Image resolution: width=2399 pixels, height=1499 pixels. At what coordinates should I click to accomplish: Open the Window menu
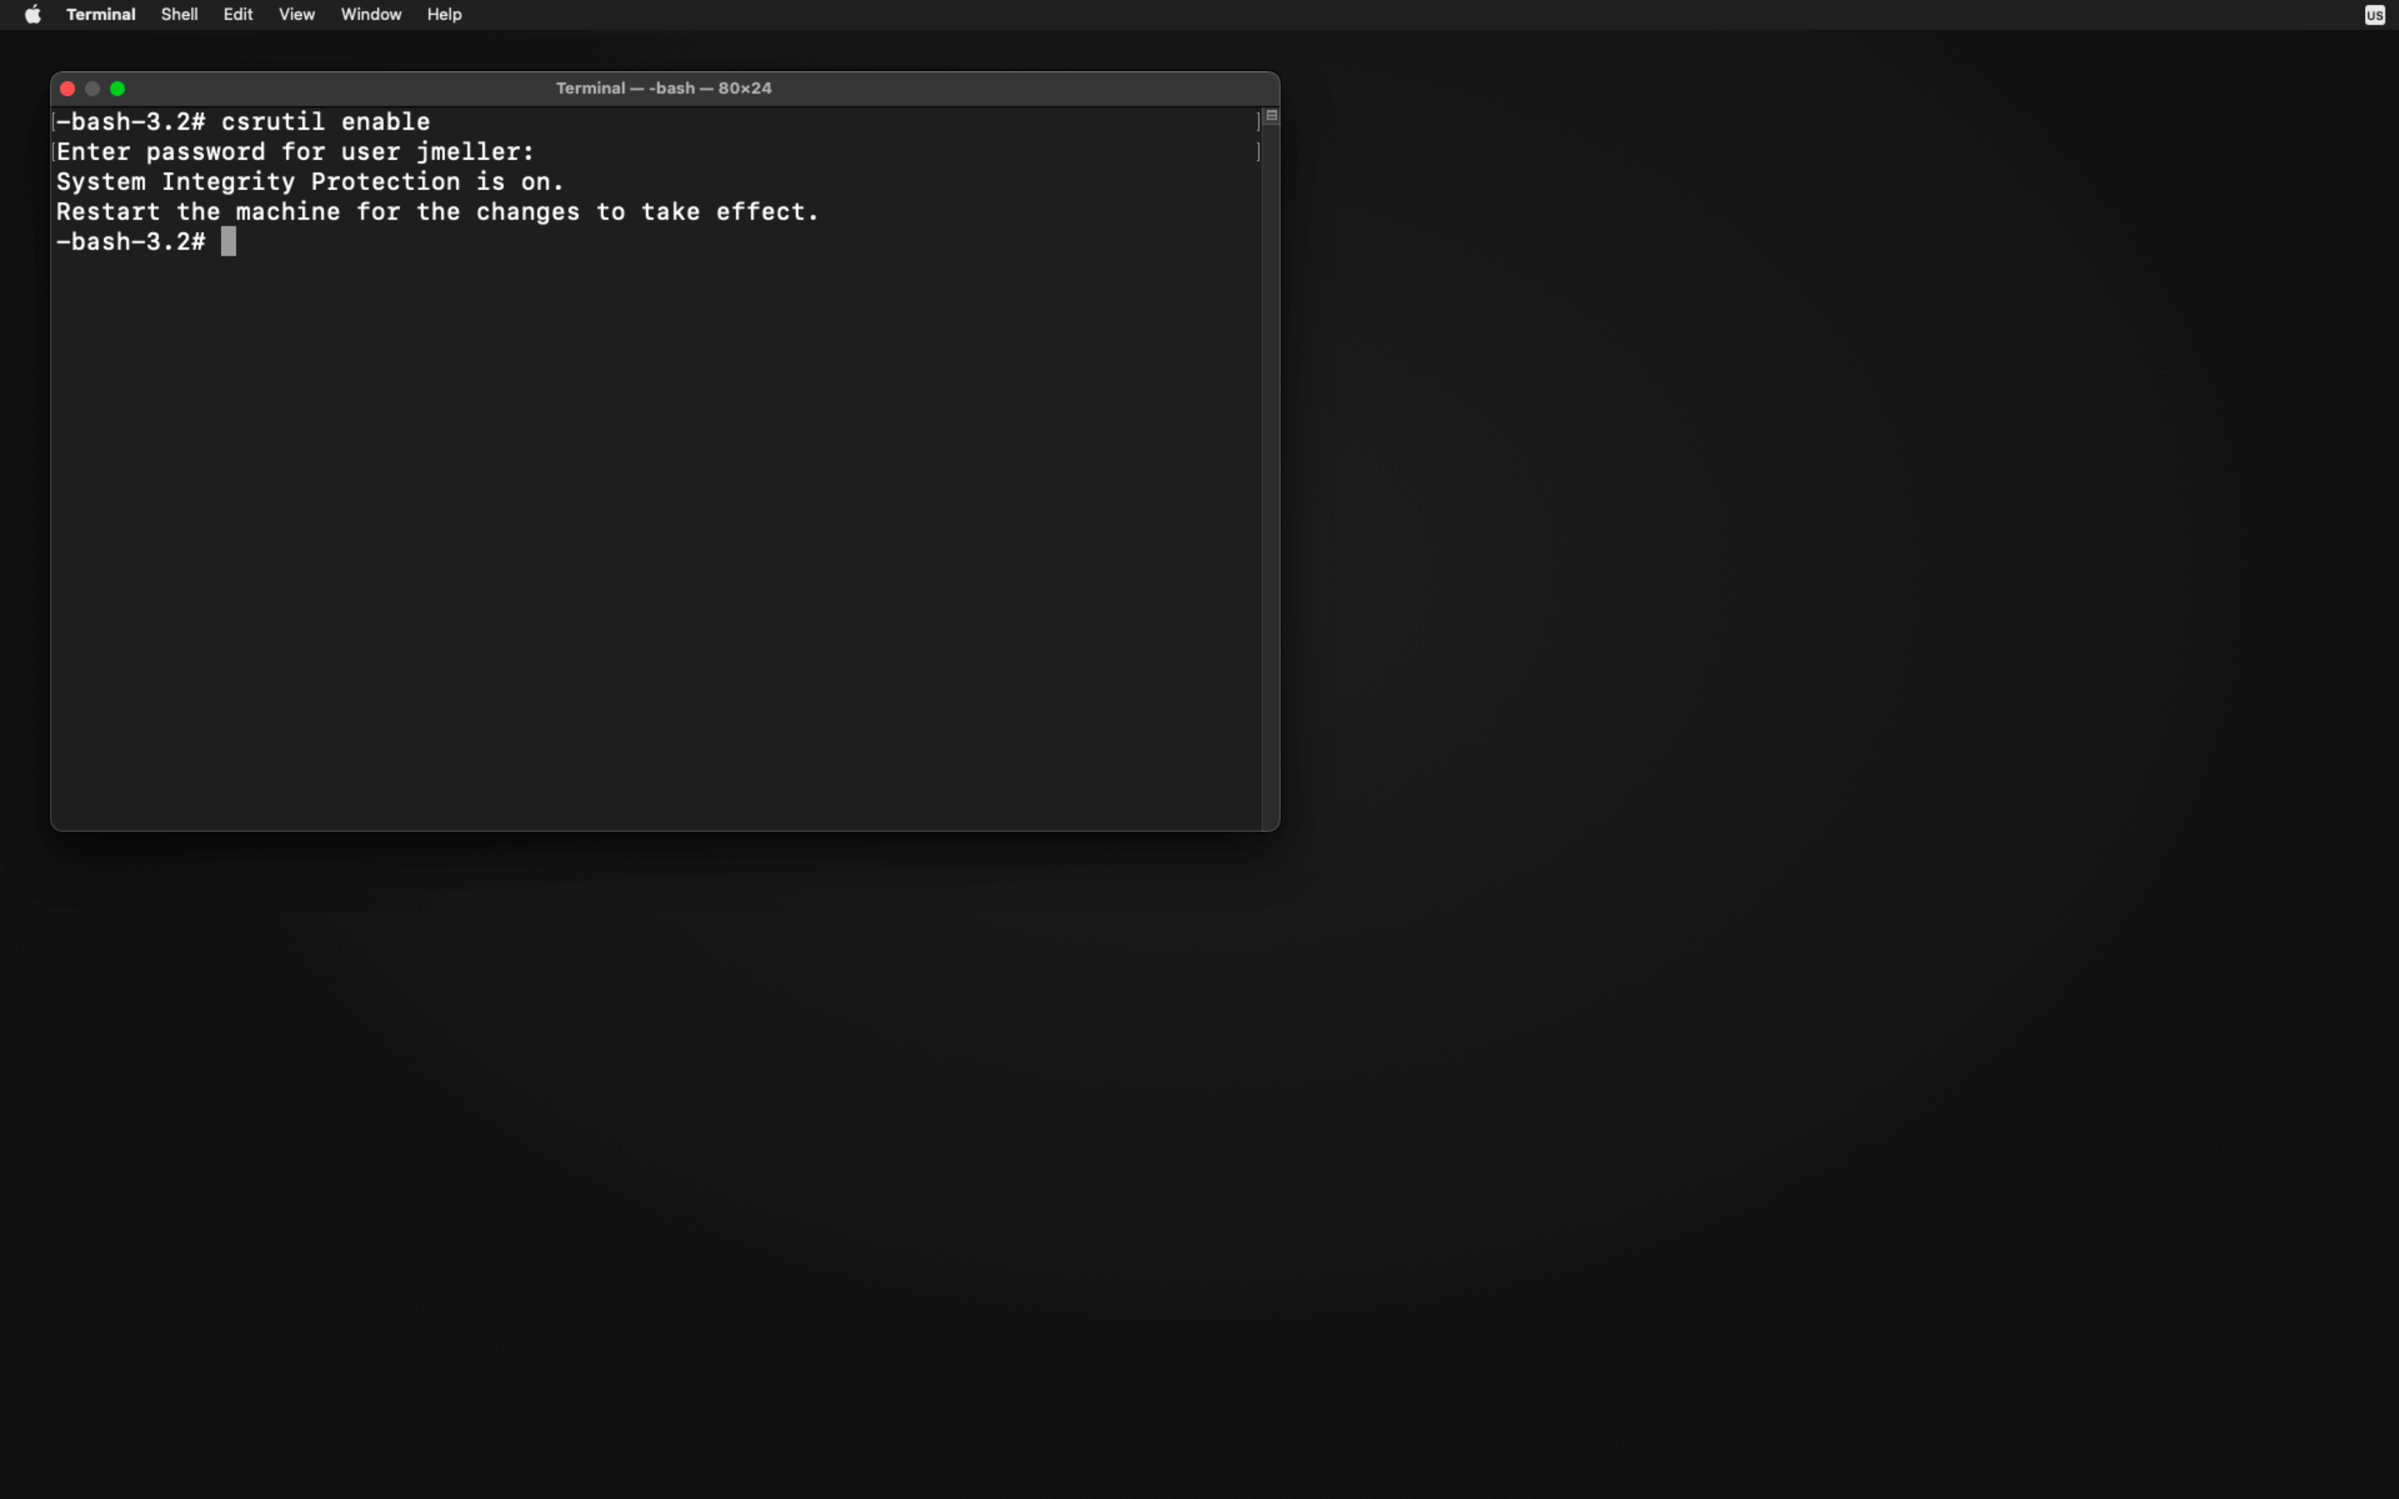point(371,14)
